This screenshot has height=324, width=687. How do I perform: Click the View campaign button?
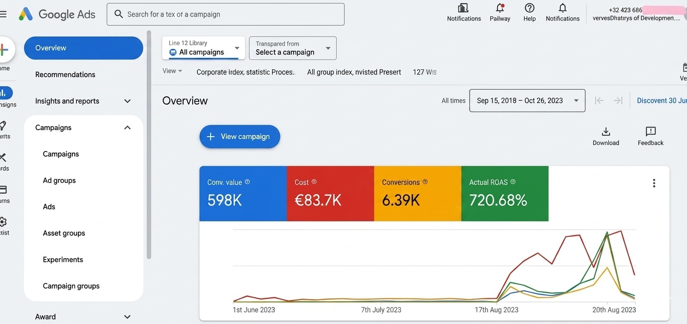pyautogui.click(x=240, y=136)
